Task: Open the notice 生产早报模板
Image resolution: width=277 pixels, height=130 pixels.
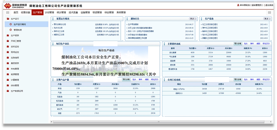Action: 133,25
